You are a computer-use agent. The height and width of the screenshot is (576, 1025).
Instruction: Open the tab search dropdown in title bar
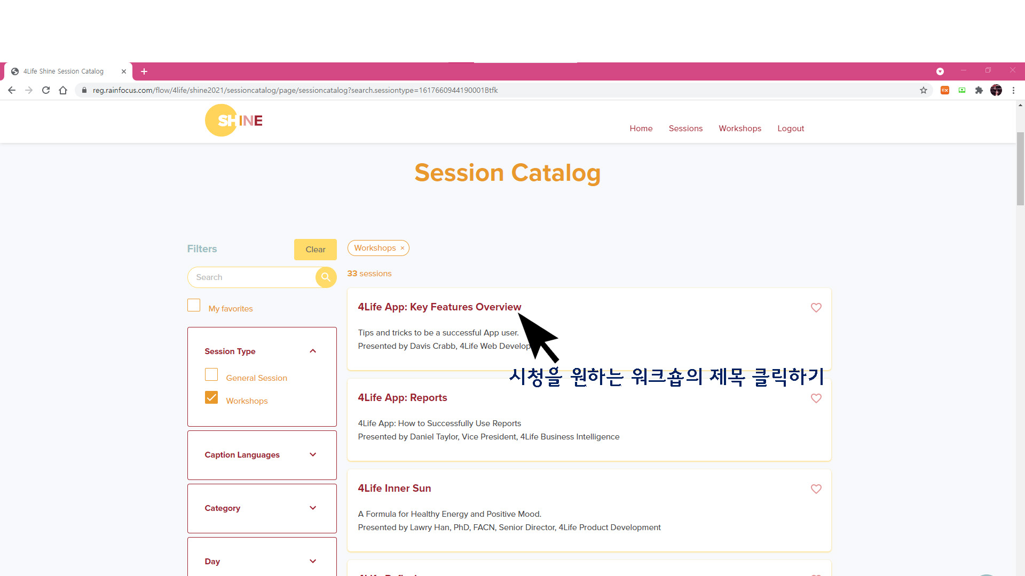[940, 71]
